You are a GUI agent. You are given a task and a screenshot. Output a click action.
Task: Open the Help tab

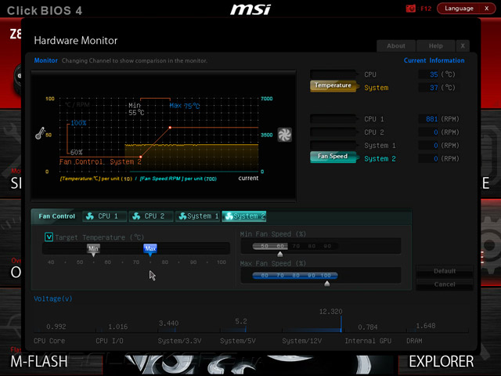tap(435, 45)
